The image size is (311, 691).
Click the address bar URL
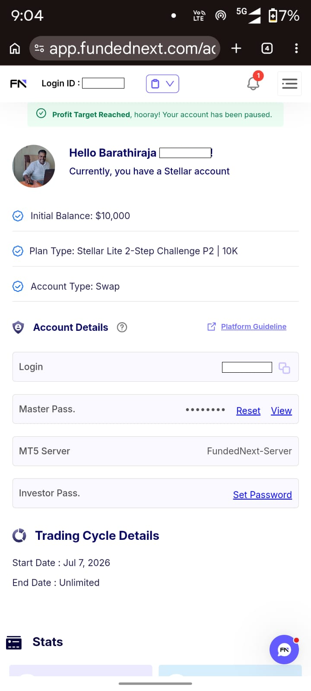[133, 48]
